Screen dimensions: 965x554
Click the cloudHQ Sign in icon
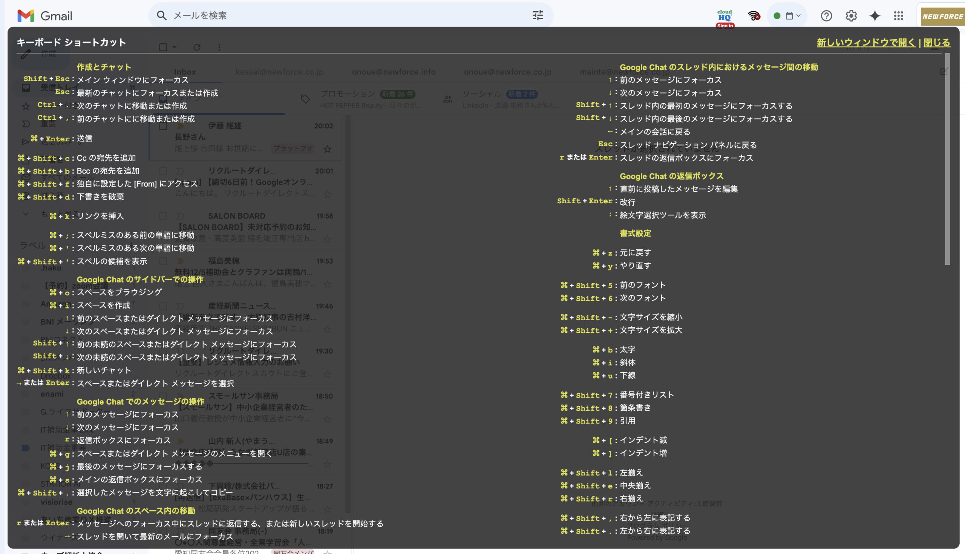point(725,18)
